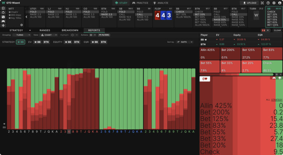The image size is (283, 155).
Task: Switch to ANALYZE mode
Action: [160, 3]
